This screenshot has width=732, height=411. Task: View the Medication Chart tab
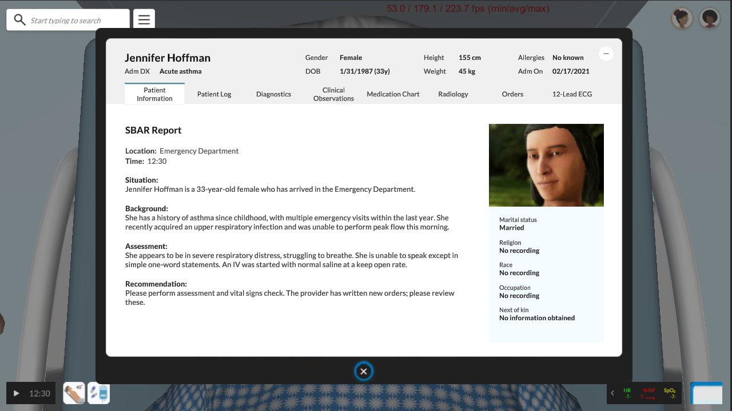click(x=393, y=94)
